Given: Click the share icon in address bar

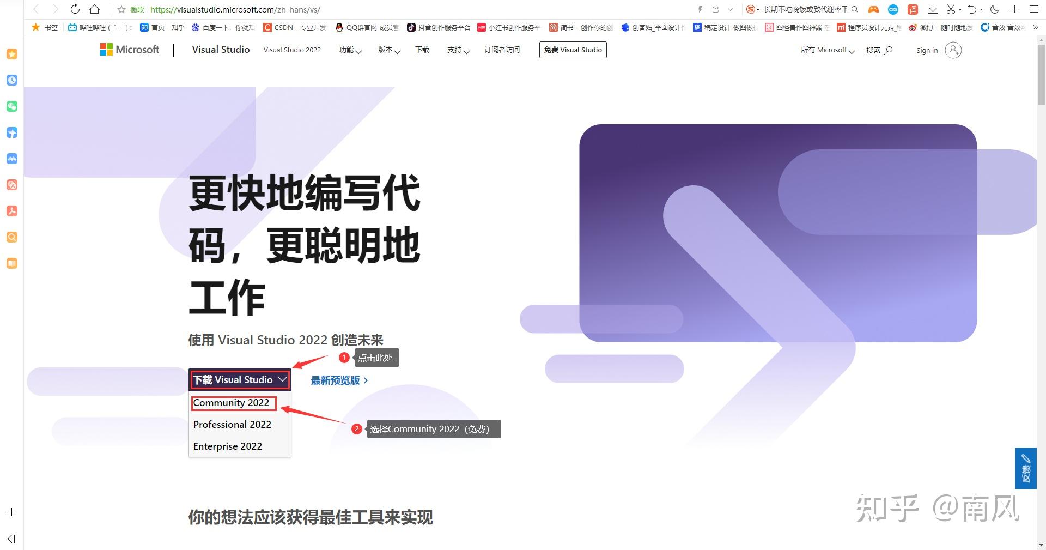Looking at the screenshot, I should [716, 9].
